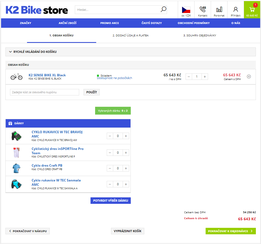Open the ZNAČKY menu
The image size is (261, 244).
pos(25,23)
